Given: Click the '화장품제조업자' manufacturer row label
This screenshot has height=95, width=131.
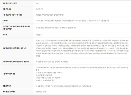Looking at the screenshot, I should pyautogui.click(x=16, y=28).
